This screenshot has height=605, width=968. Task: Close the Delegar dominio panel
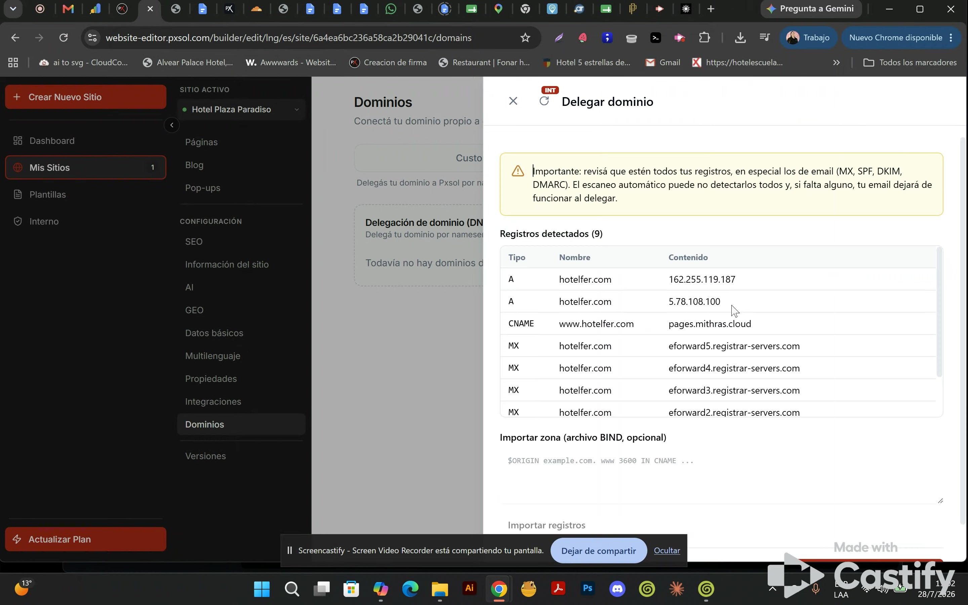click(x=513, y=101)
